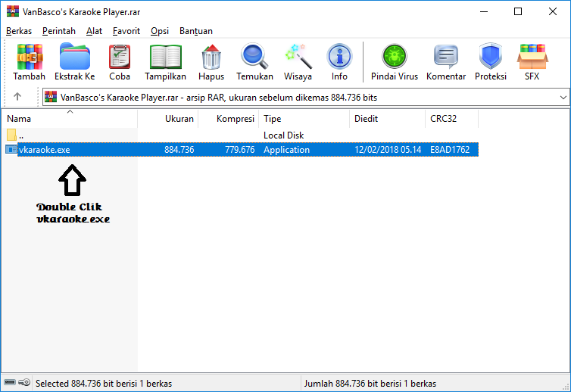Open the Alat menu
Screen dimensions: 571x392
pyautogui.click(x=95, y=31)
